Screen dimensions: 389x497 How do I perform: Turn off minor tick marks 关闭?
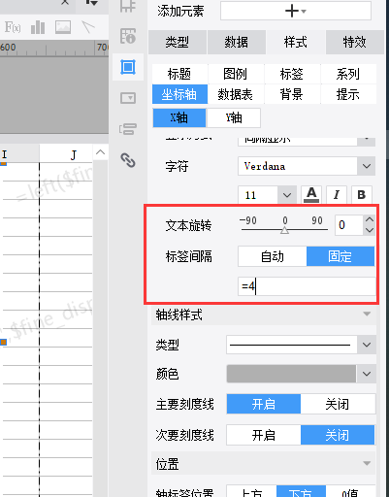338,435
